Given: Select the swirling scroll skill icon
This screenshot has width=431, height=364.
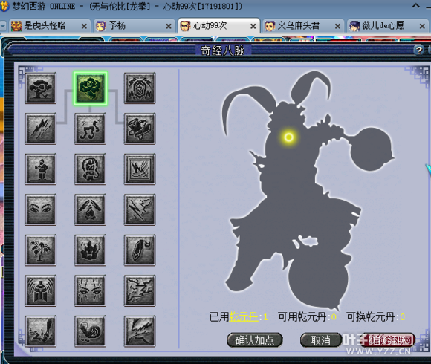Looking at the screenshot, I should (140, 129).
